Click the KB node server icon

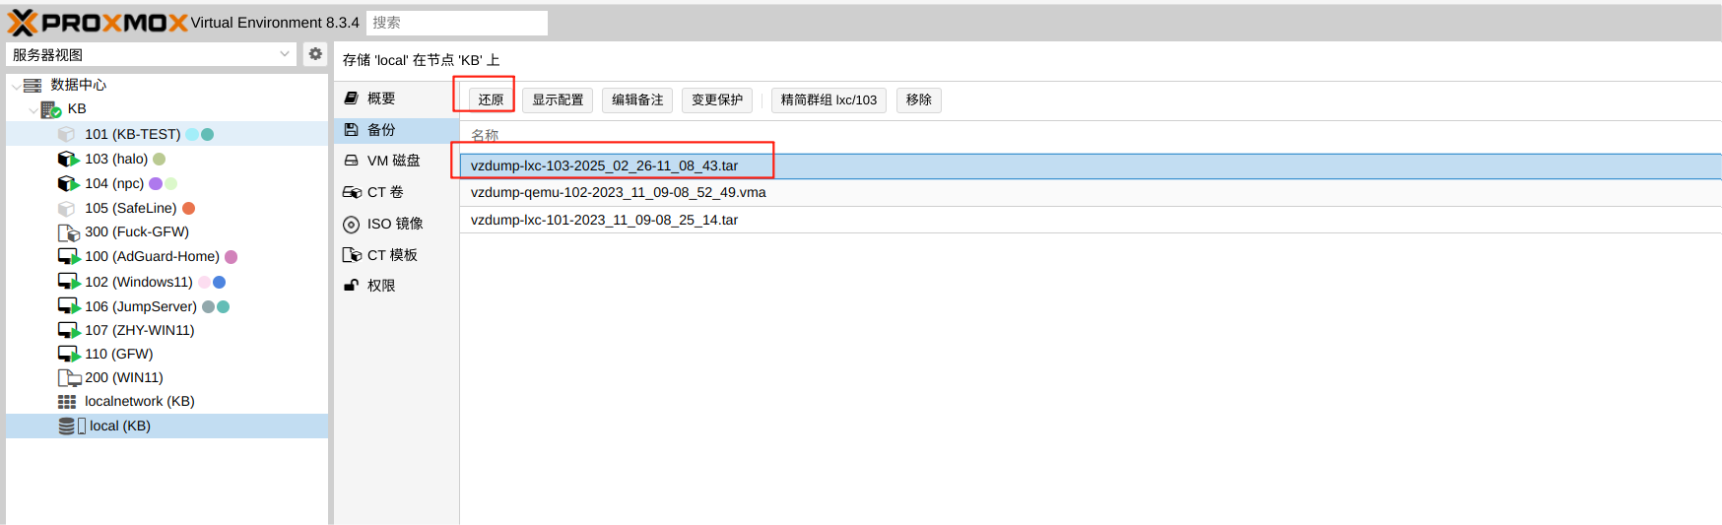50,109
